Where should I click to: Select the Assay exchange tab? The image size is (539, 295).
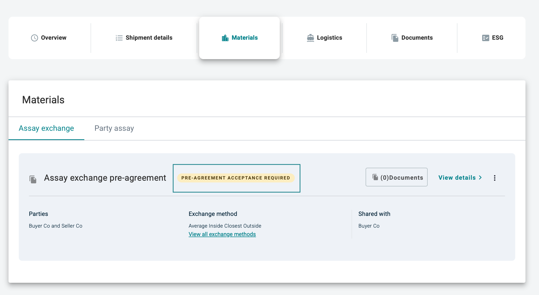click(46, 128)
